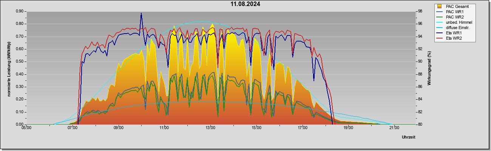Click the 0.90 value on left axis

coord(20,11)
